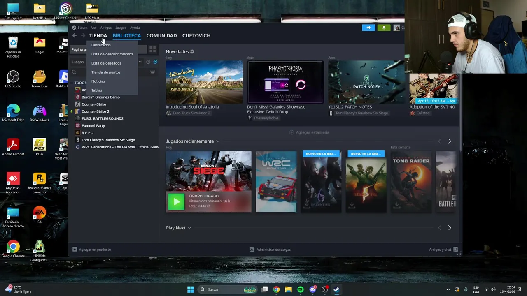Expand the Play Next shelf dropdown

point(189,228)
